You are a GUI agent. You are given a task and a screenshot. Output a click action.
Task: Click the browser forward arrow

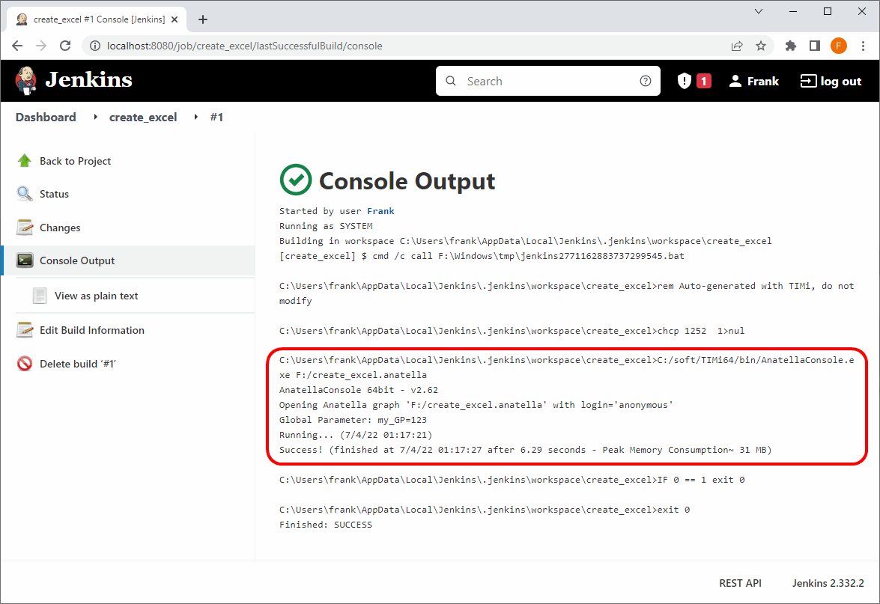41,46
